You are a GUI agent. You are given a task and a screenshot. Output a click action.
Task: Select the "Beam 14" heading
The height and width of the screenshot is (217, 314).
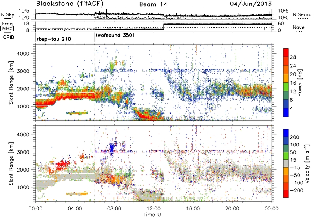point(153,4)
